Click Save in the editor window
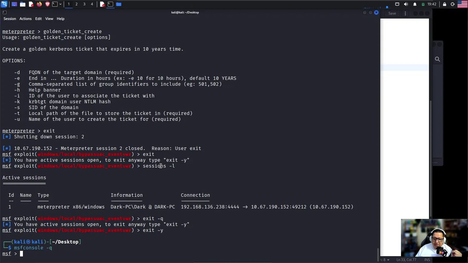The height and width of the screenshot is (263, 468). click(x=392, y=14)
